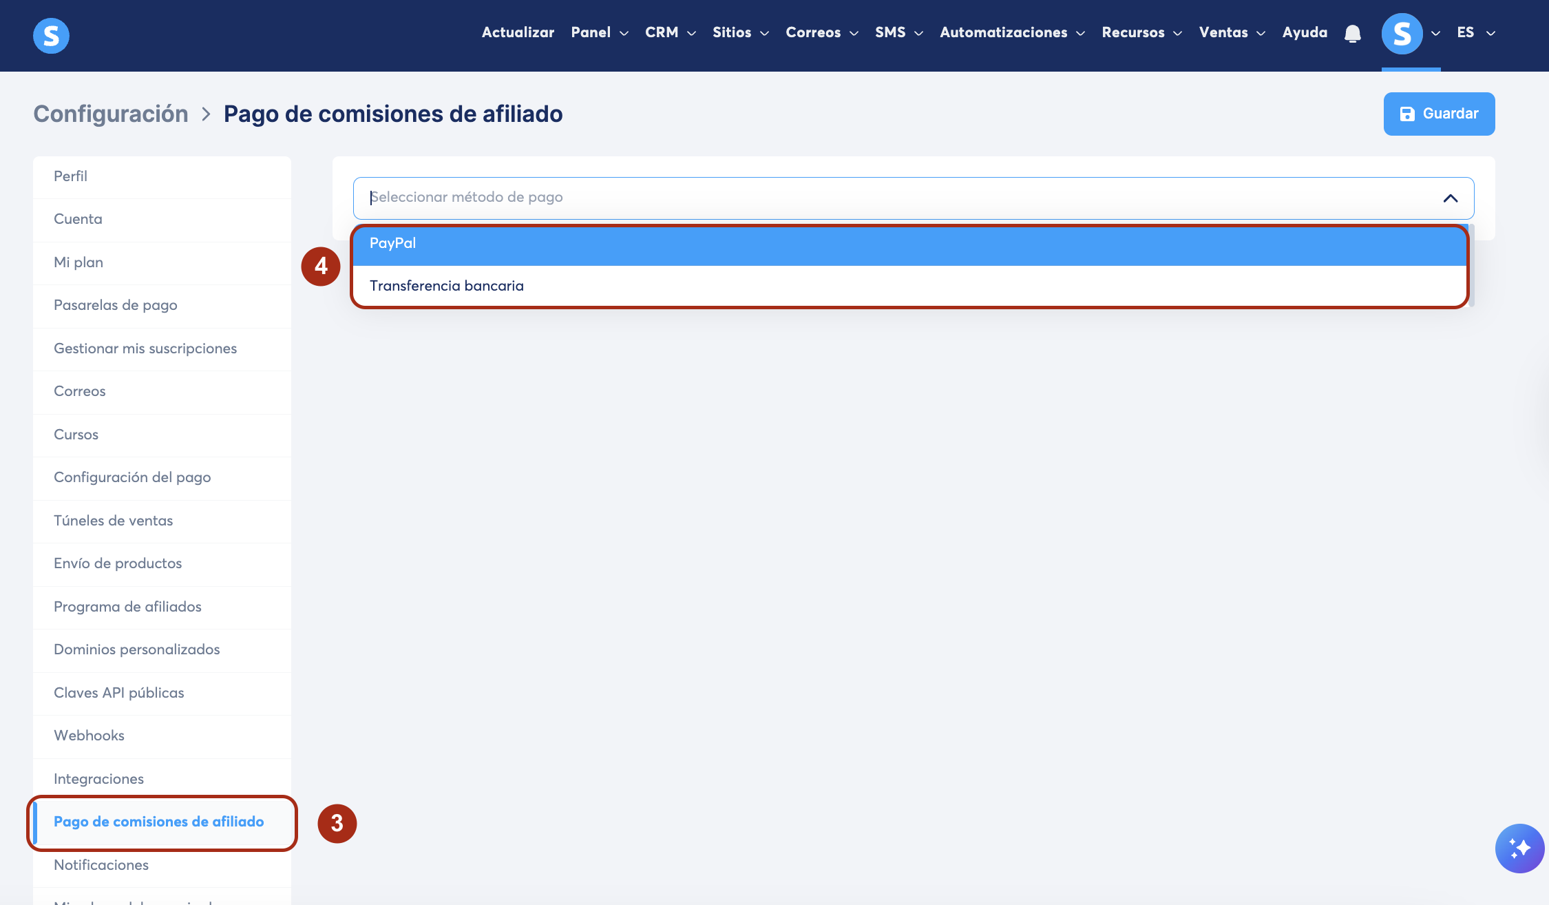
Task: Open the ES language selector
Action: (1475, 32)
